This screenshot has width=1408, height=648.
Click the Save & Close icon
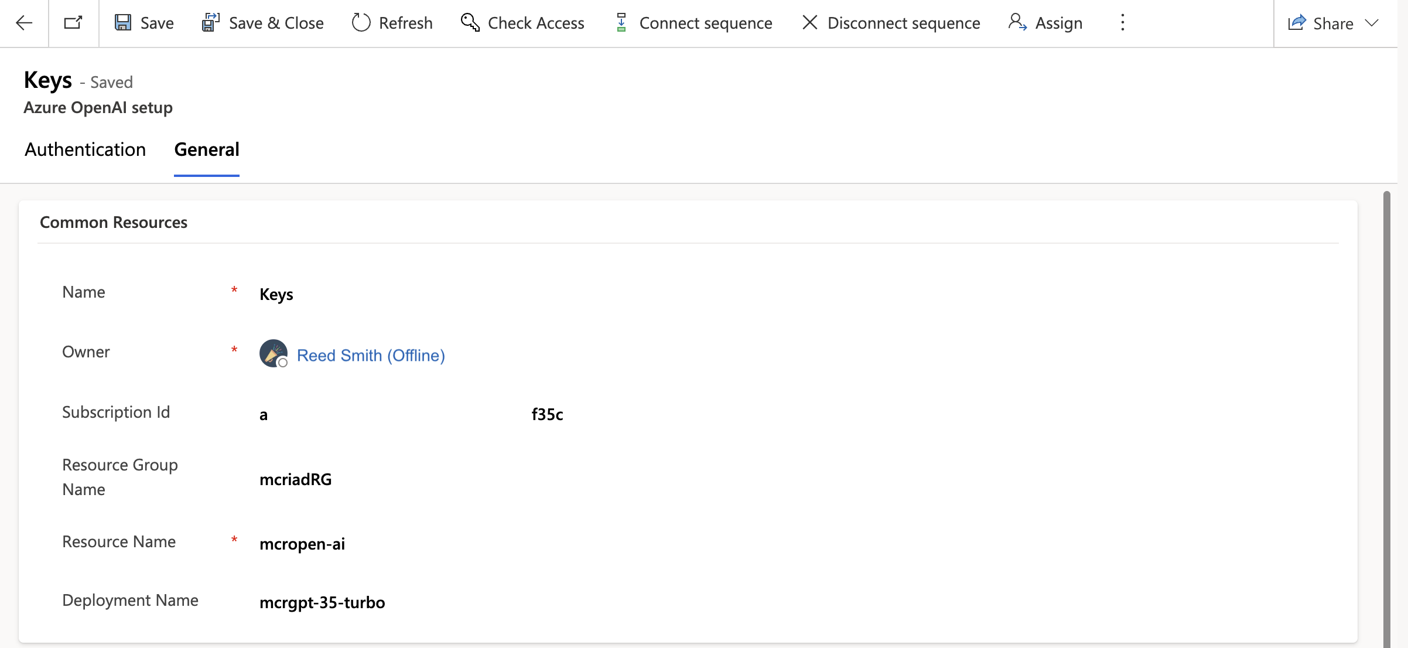pyautogui.click(x=211, y=23)
